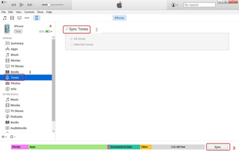Open the Store menu

40,12
